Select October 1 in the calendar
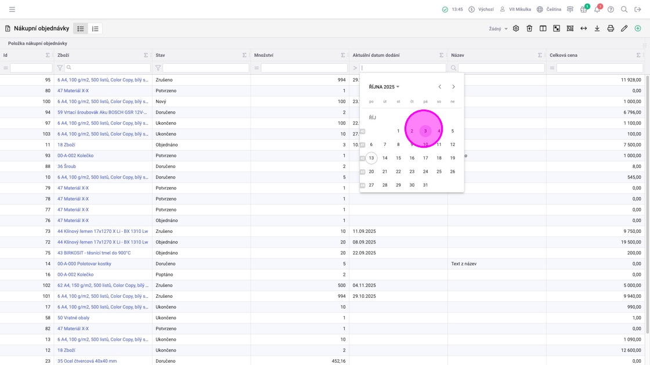This screenshot has height=365, width=650. tap(398, 131)
